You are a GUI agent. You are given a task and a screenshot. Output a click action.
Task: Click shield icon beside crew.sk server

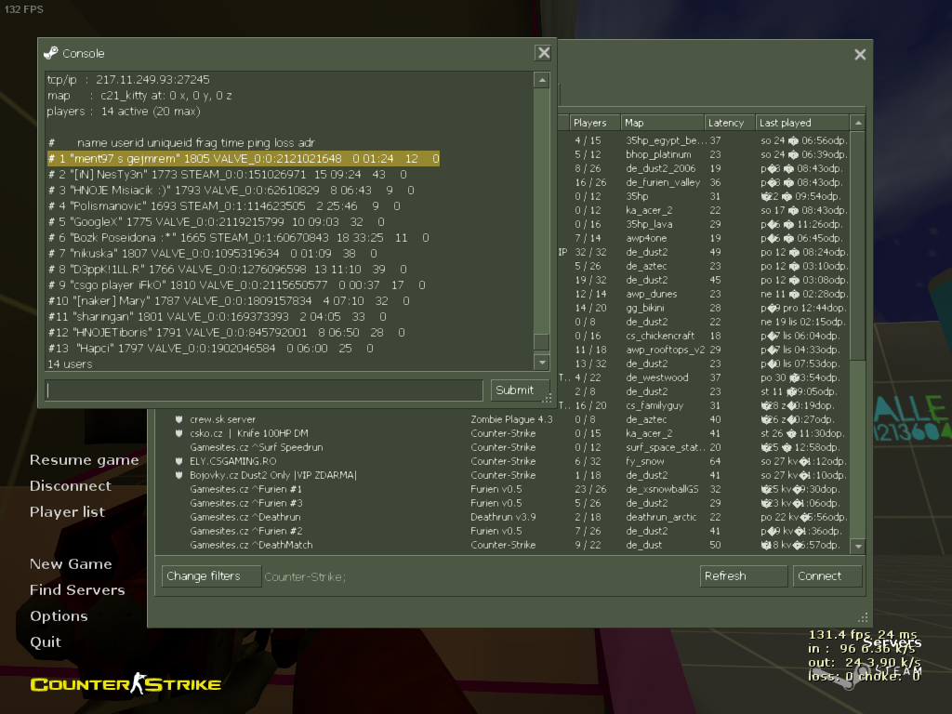(179, 419)
